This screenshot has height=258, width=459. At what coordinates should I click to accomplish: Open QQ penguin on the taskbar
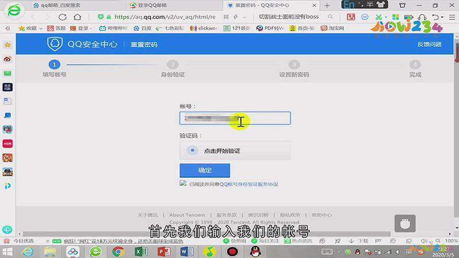coord(255,251)
